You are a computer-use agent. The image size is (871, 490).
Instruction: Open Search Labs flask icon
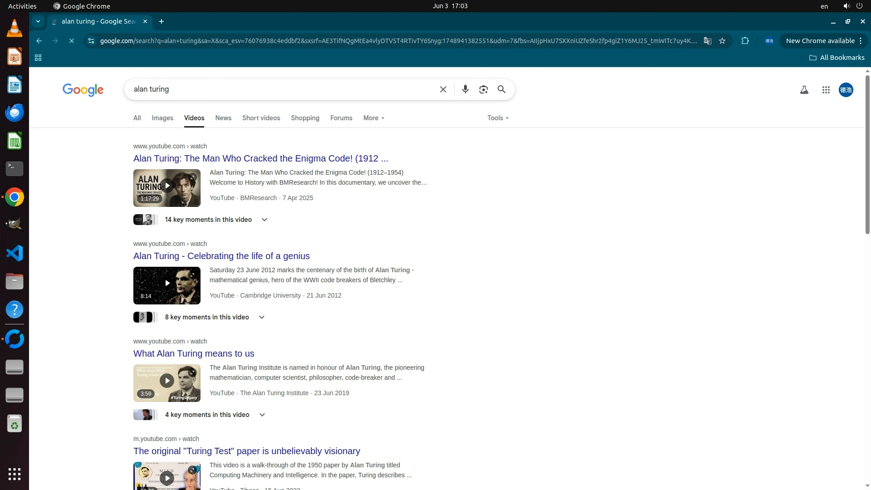point(804,90)
